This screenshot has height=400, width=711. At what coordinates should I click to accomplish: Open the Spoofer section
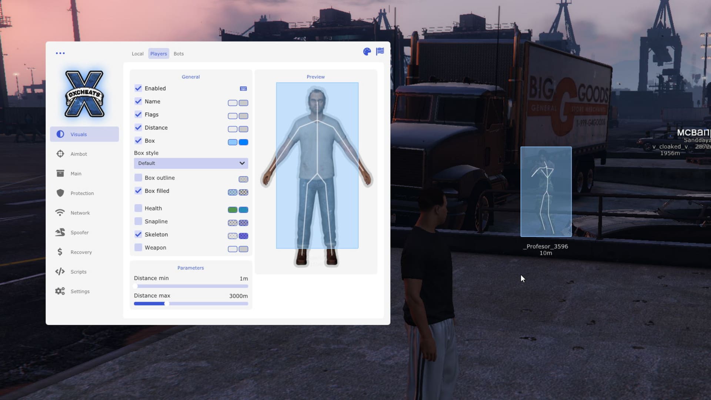(x=84, y=232)
